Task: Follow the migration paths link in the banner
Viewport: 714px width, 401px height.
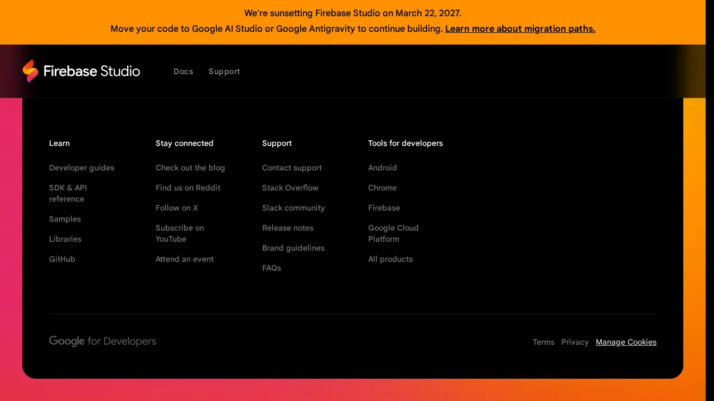Action: (520, 28)
